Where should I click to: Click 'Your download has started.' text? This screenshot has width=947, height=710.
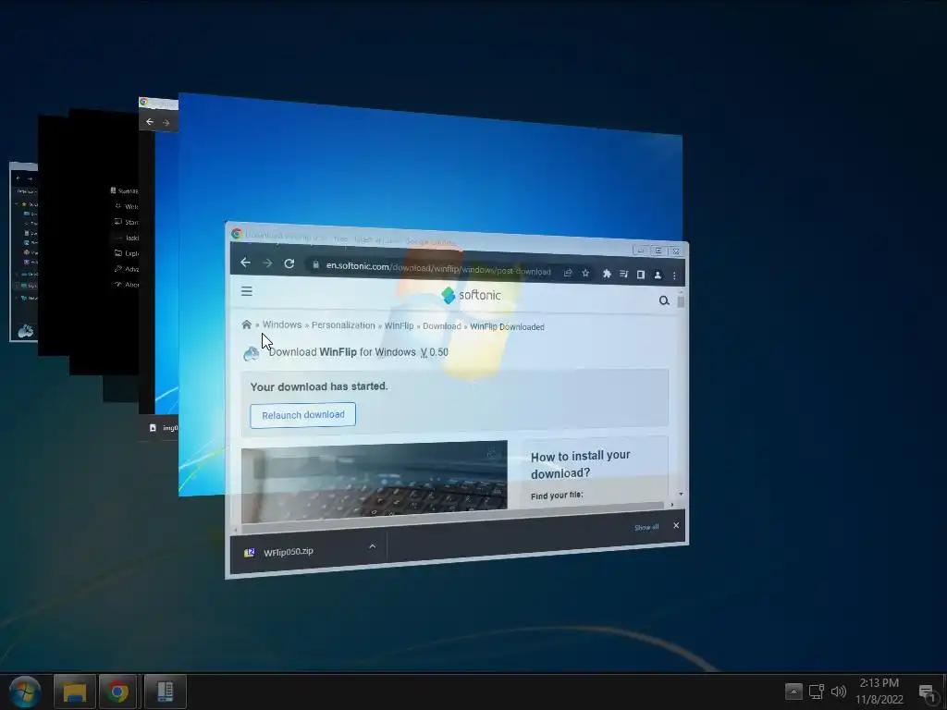[319, 386]
